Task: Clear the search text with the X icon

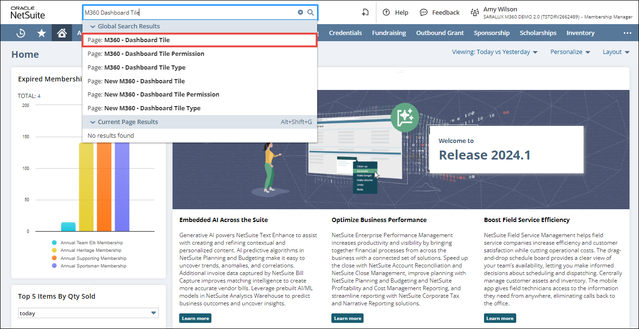Action: tap(301, 13)
